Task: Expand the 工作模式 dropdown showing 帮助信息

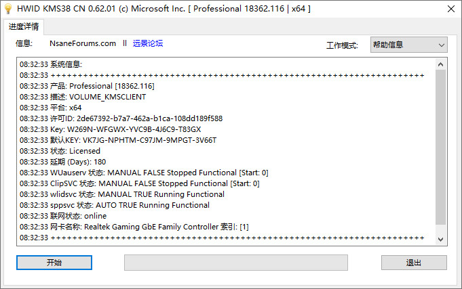Action: coord(408,45)
